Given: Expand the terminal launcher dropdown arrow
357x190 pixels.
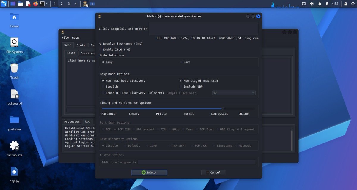Looking at the screenshot, I should point(47,4).
